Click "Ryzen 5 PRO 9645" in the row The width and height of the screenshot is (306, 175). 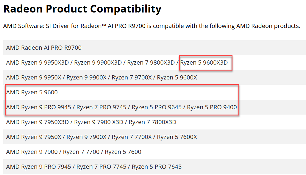157,107
